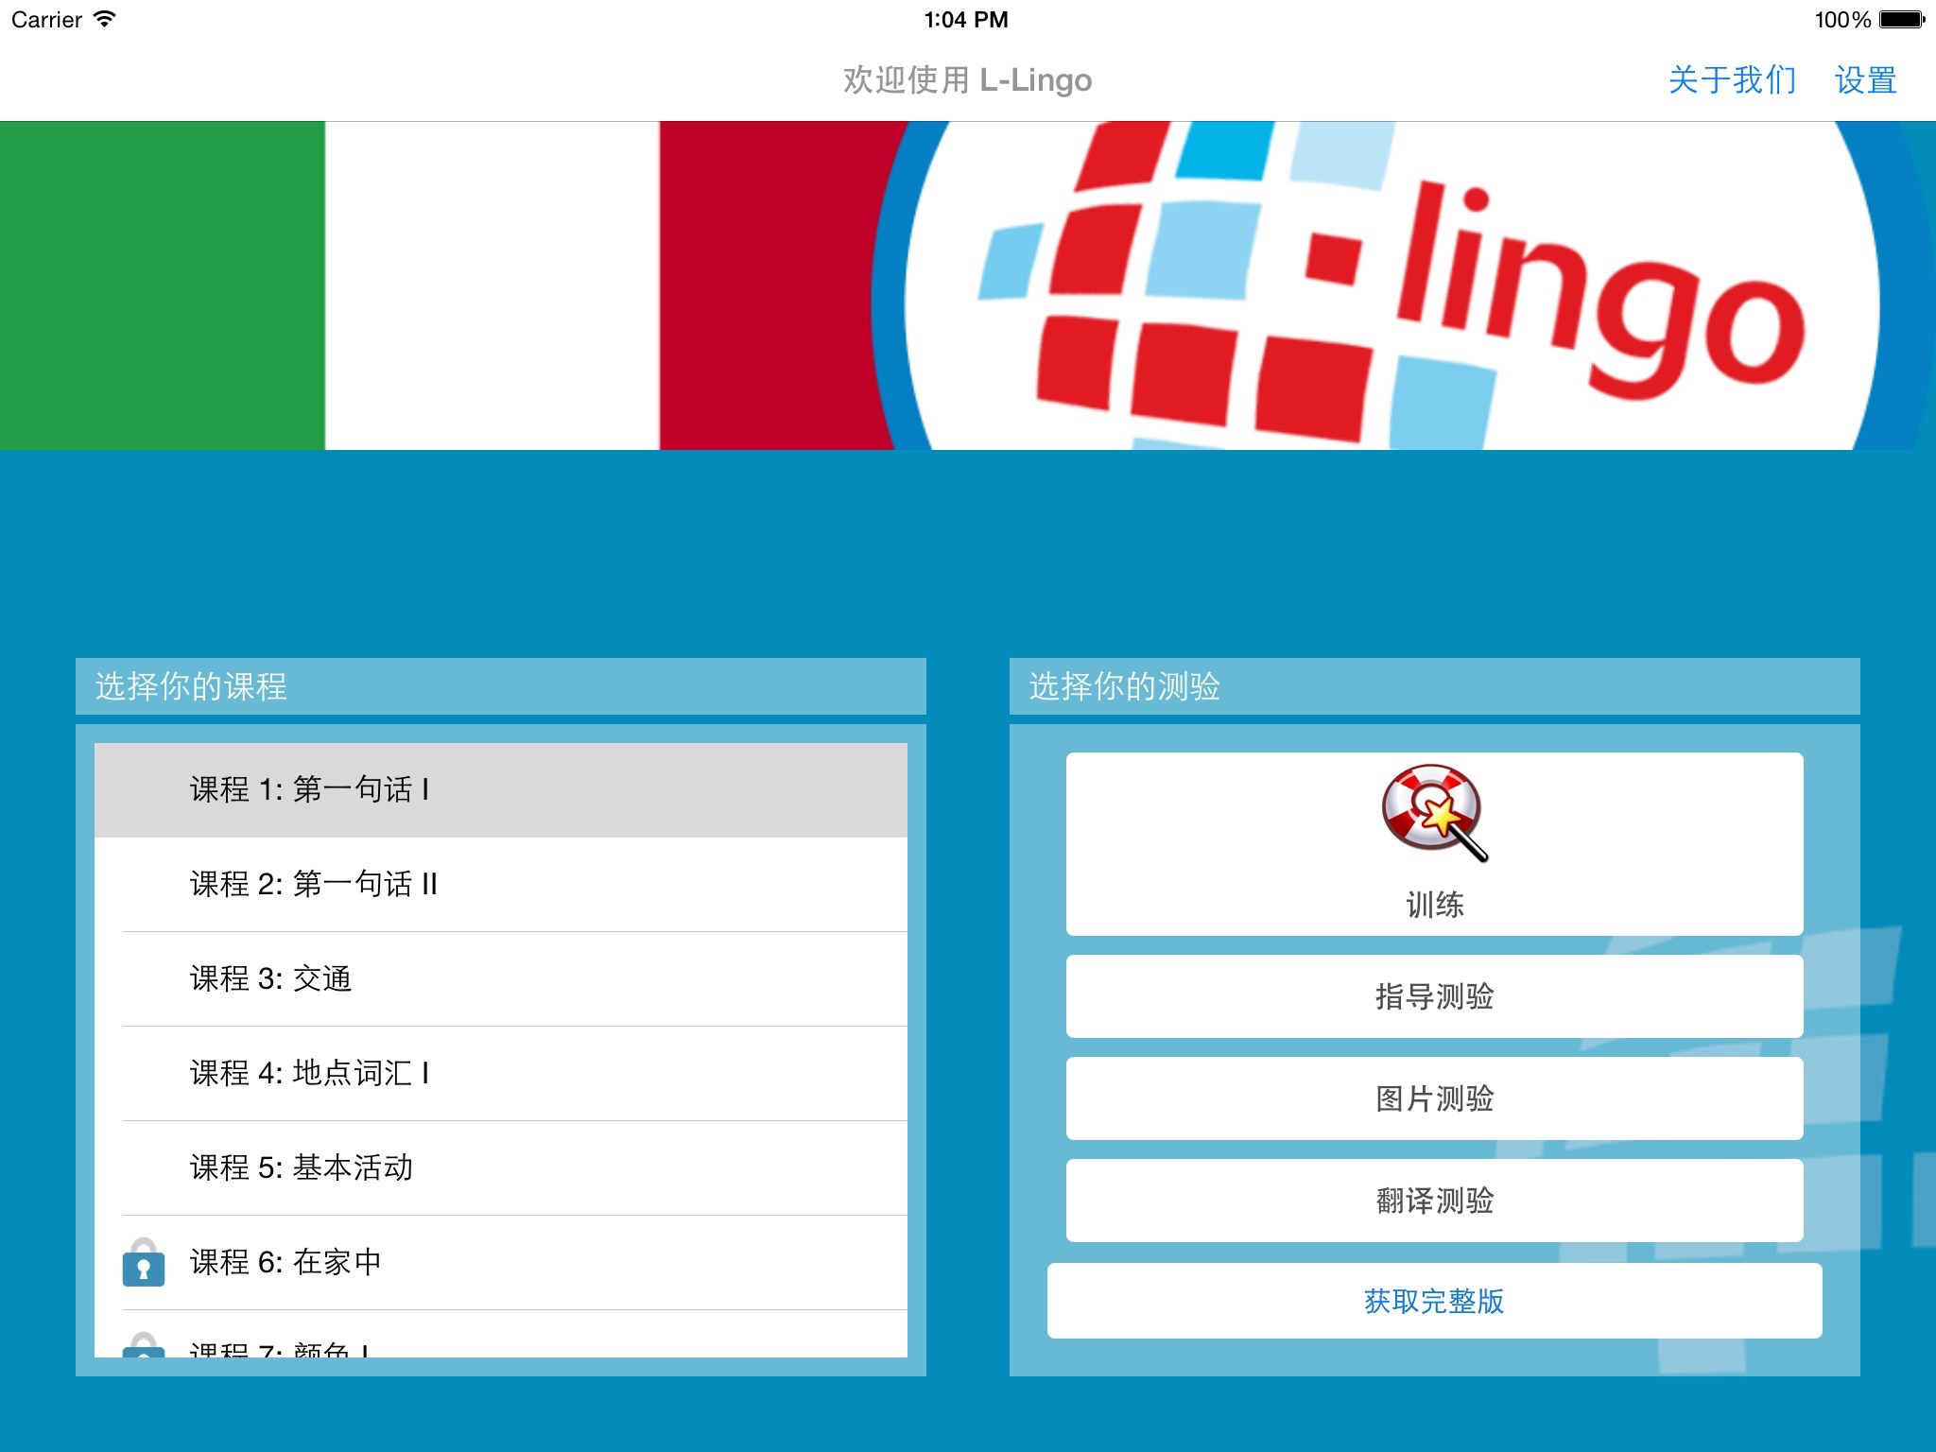Image resolution: width=1936 pixels, height=1452 pixels.
Task: Select 课程 1: 第一句话 I
Action: coord(501,790)
